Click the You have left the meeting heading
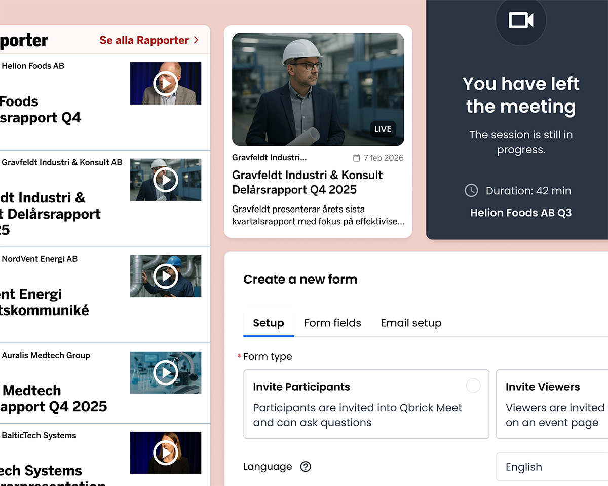 tap(521, 95)
